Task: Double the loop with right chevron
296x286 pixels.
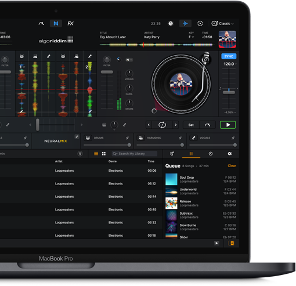Action: pos(176,125)
